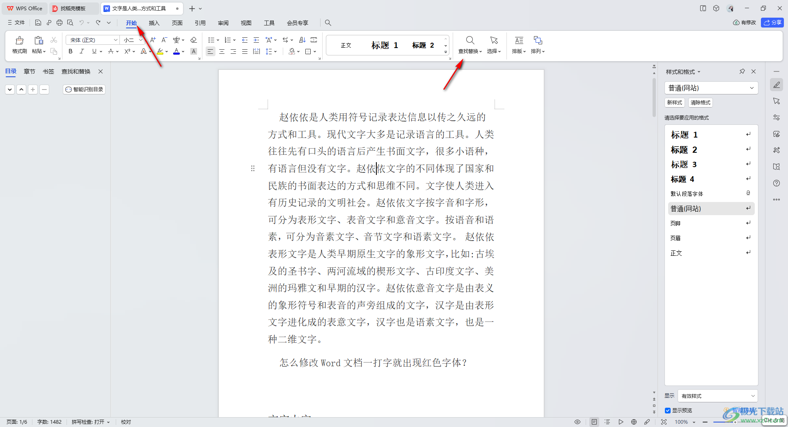
Task: Click the 清除格式 button
Action: click(700, 103)
